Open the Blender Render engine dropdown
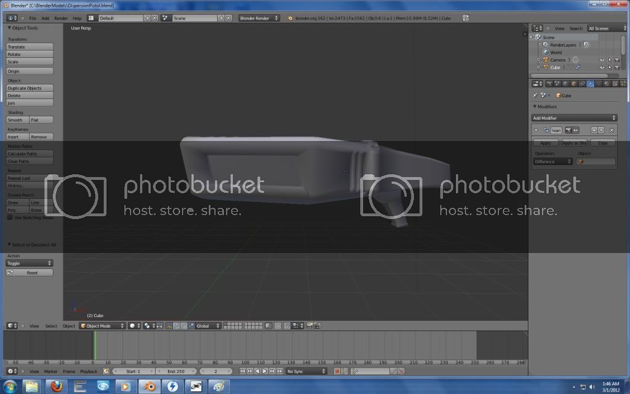 (x=259, y=18)
